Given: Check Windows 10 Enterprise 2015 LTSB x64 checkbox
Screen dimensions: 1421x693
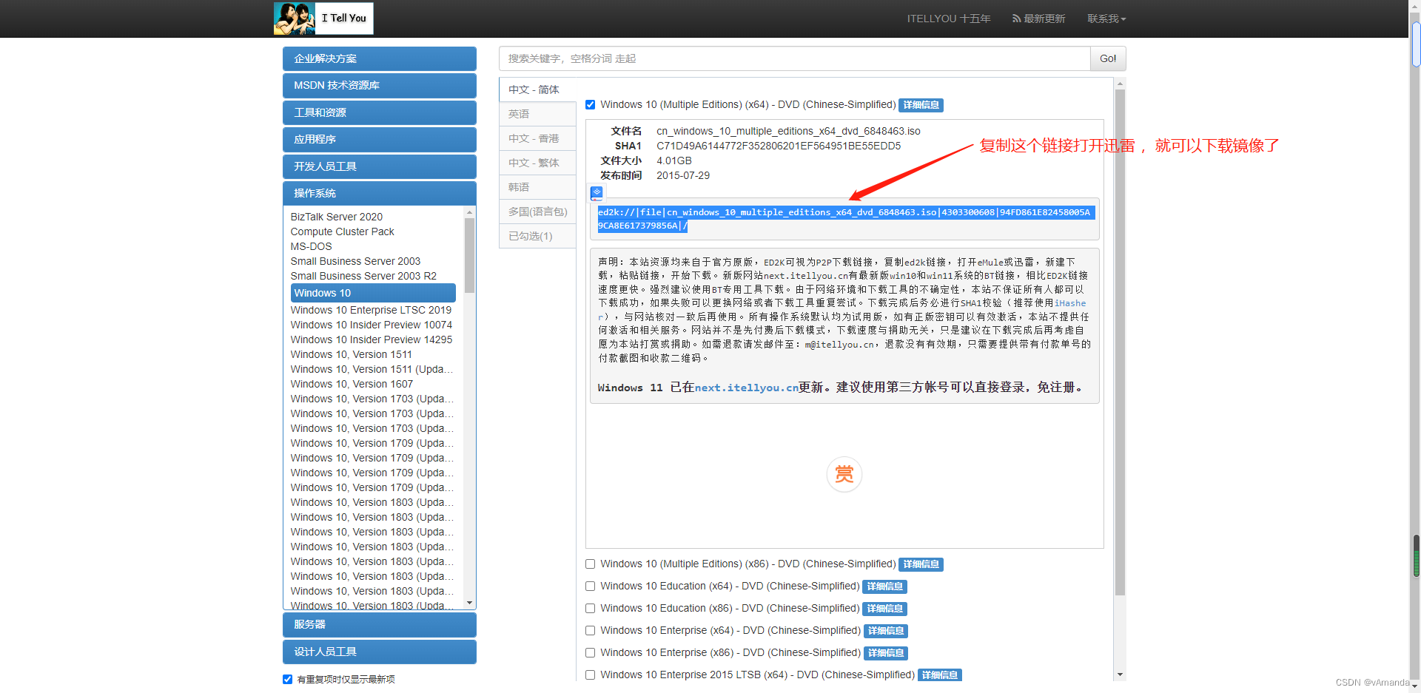Looking at the screenshot, I should pyautogui.click(x=591, y=675).
